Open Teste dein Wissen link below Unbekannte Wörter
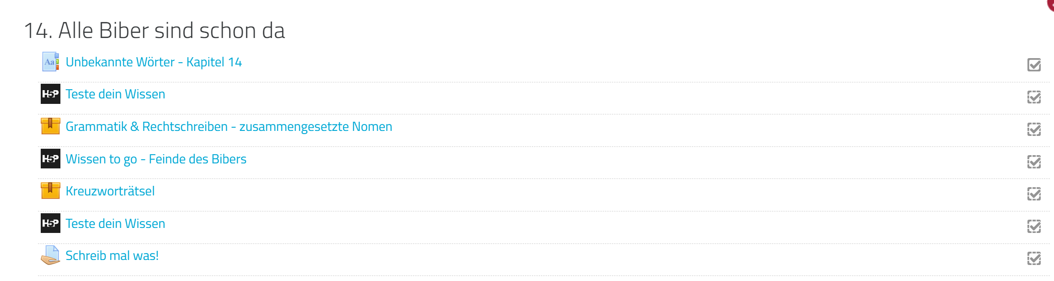Screen dimensions: 1054x281 click(x=115, y=94)
